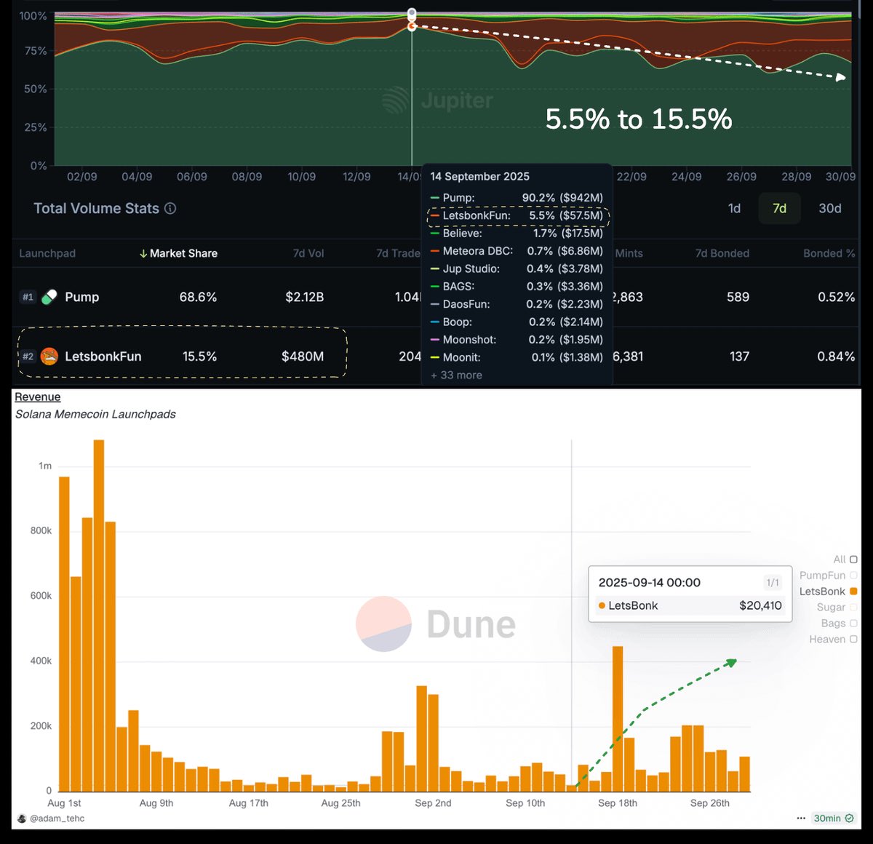Click the Pump launchpad pill icon
This screenshot has height=844, width=873.
(x=49, y=297)
